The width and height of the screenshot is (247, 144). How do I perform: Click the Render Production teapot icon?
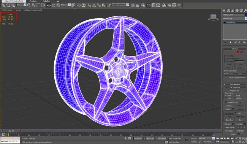pyautogui.click(x=179, y=5)
